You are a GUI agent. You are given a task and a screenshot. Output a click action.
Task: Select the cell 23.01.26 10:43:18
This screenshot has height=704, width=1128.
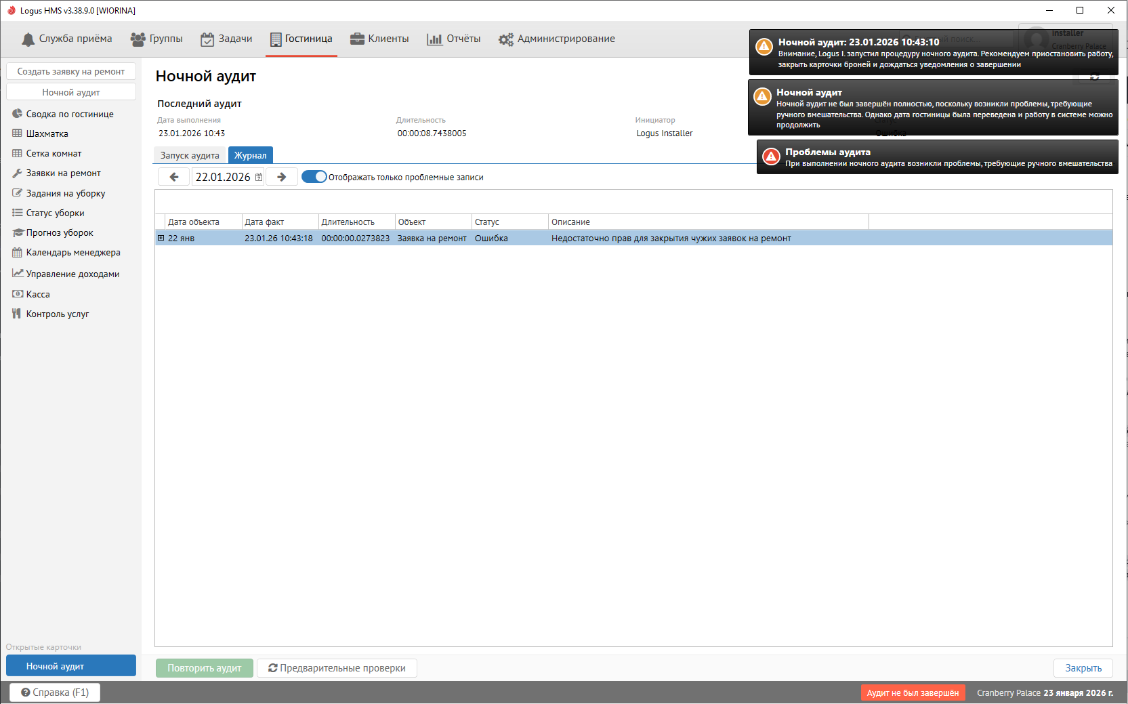(279, 238)
